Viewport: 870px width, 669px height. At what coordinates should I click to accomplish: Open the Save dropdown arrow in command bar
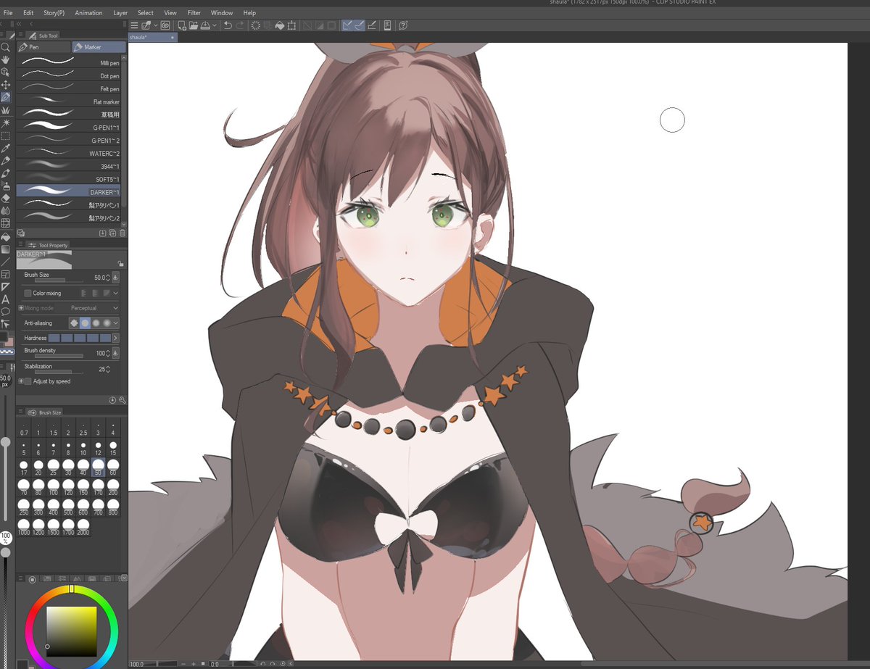(214, 25)
